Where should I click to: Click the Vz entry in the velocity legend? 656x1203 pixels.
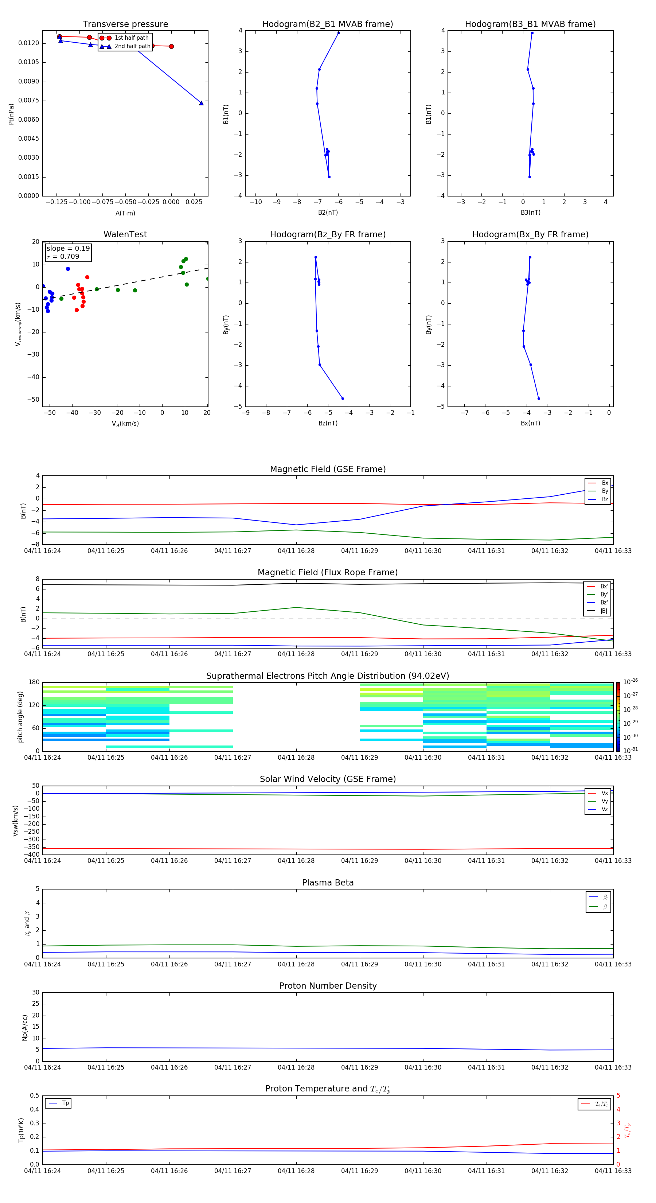[598, 809]
